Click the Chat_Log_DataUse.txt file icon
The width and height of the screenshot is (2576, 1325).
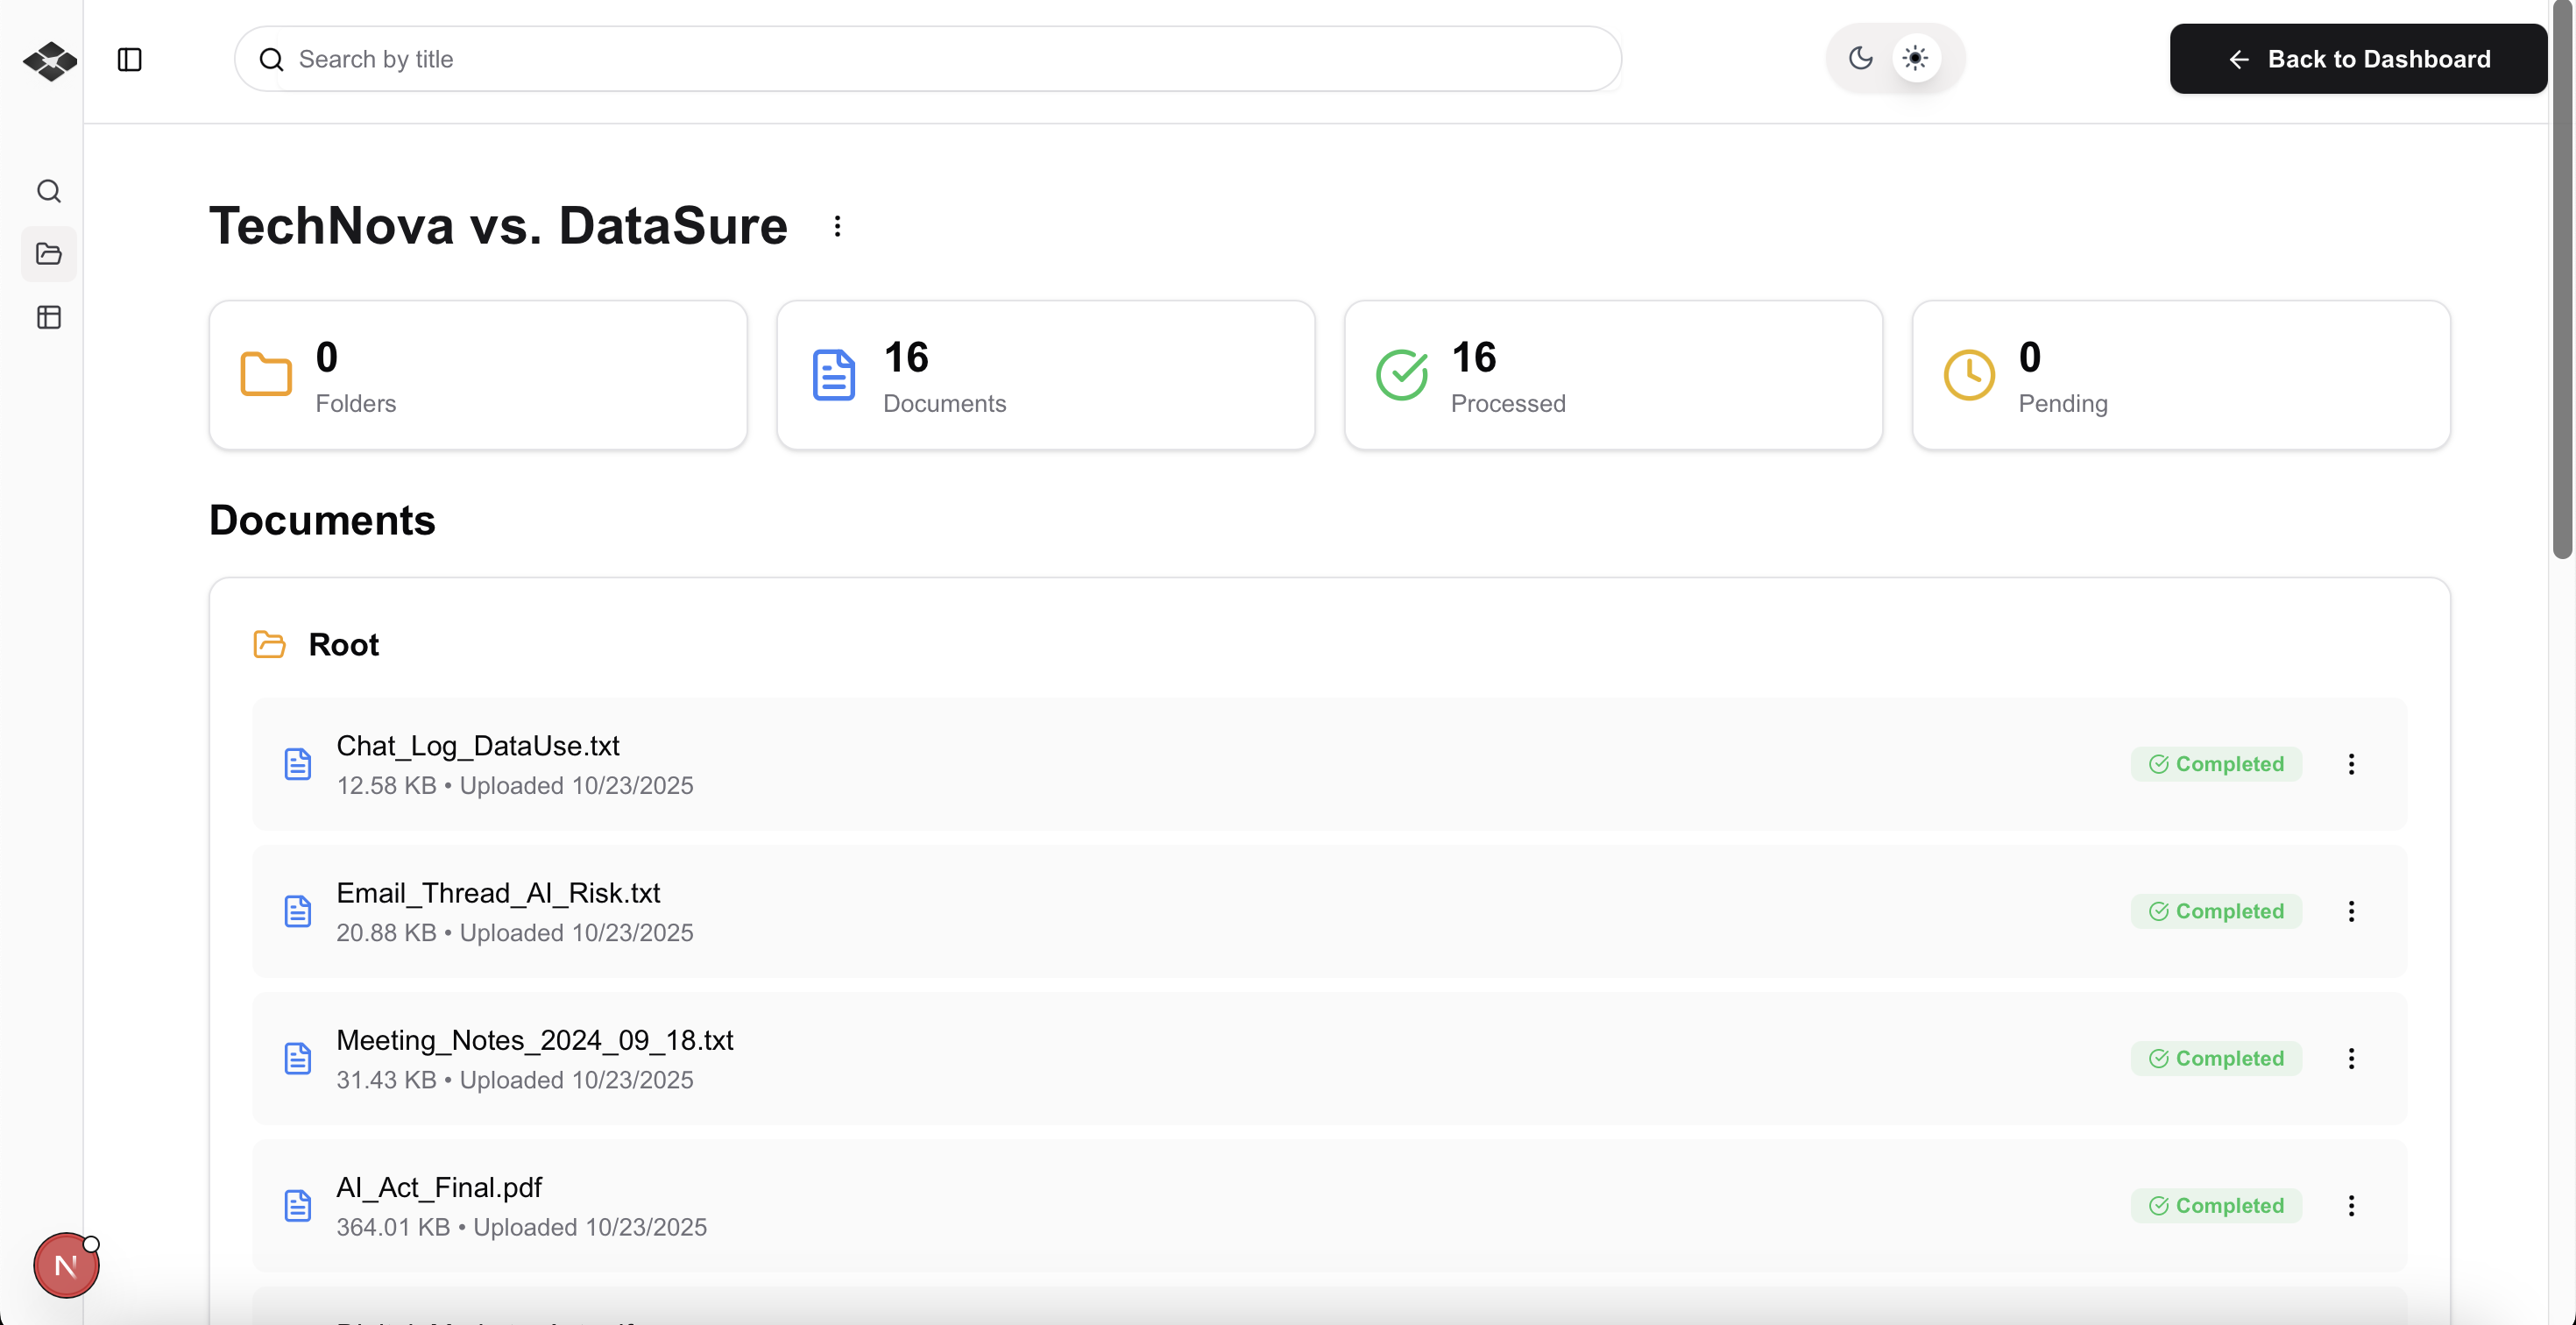click(x=298, y=764)
